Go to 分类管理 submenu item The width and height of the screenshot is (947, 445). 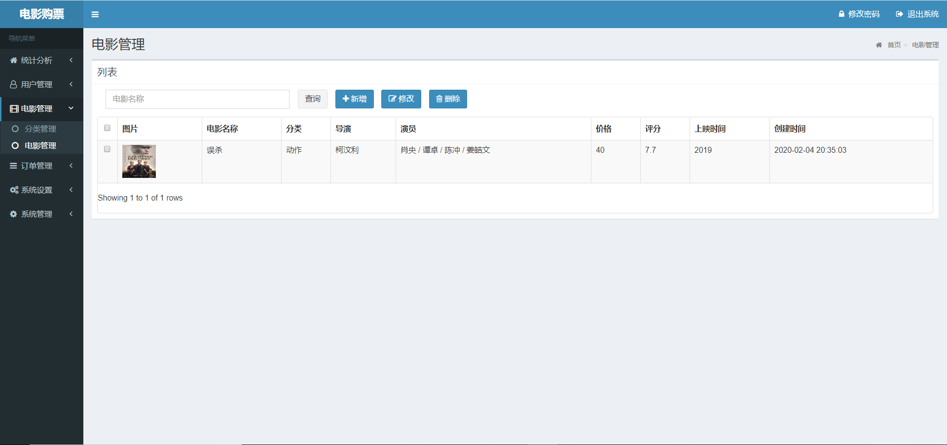(41, 129)
